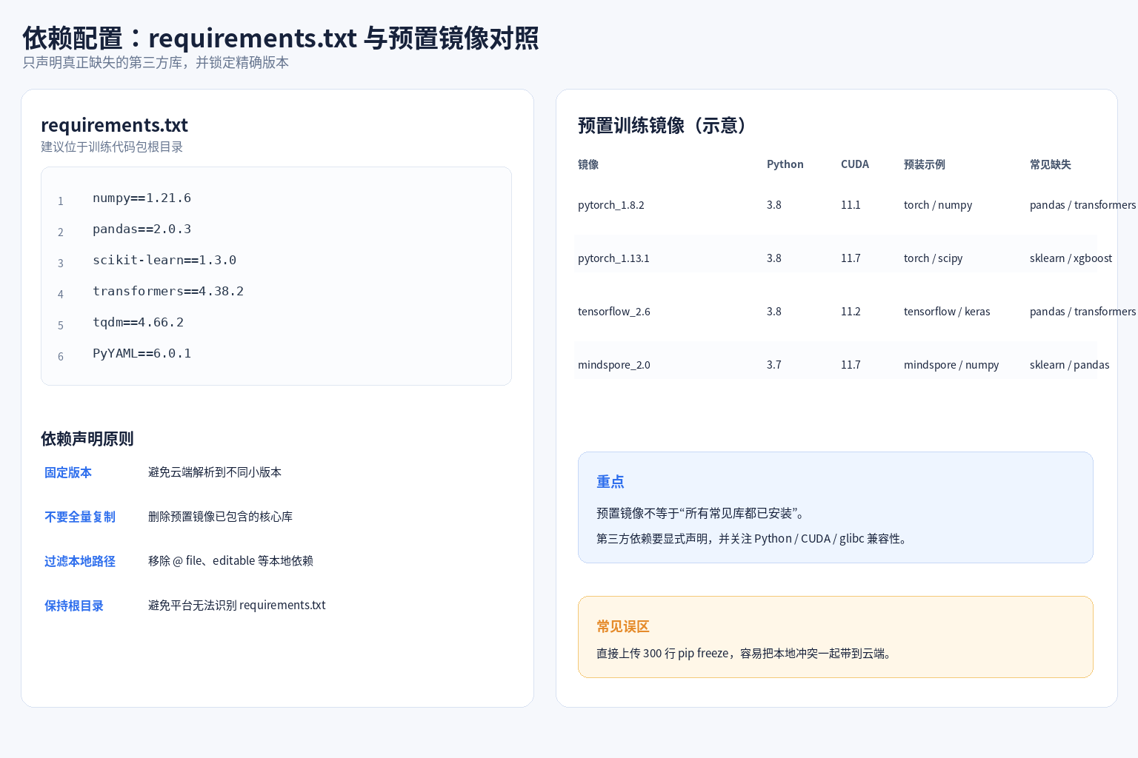
Task: Click the scikit-learn==1.3.0 line
Action: tap(164, 260)
